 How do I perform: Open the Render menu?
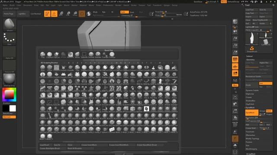118,5
